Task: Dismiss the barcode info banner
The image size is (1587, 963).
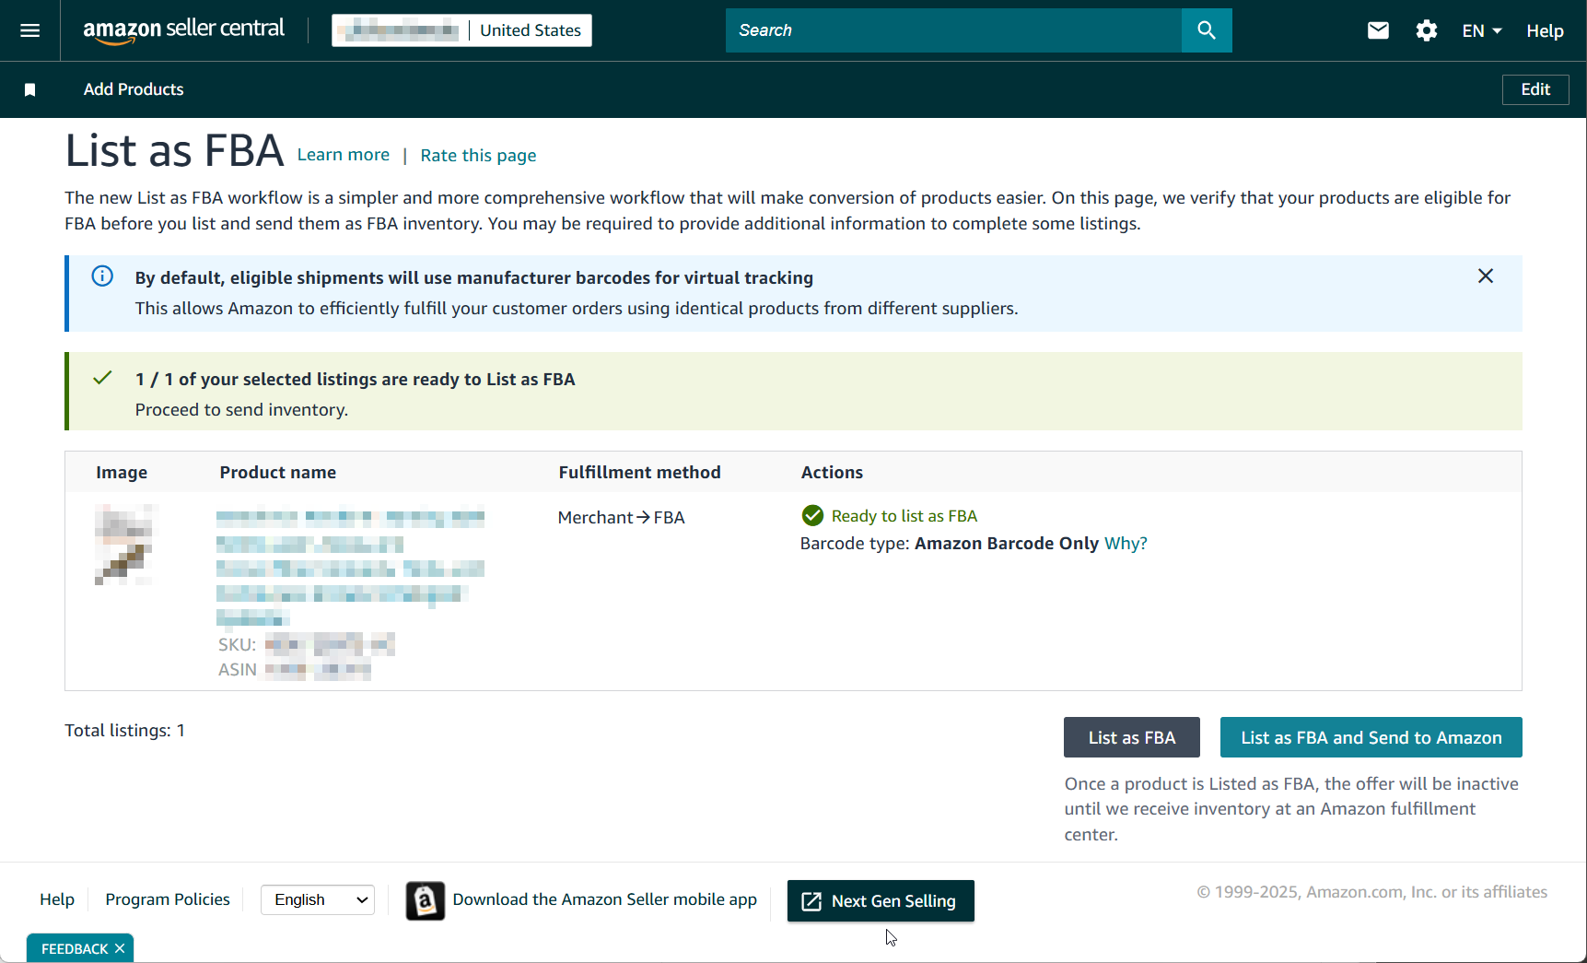Action: click(x=1486, y=276)
